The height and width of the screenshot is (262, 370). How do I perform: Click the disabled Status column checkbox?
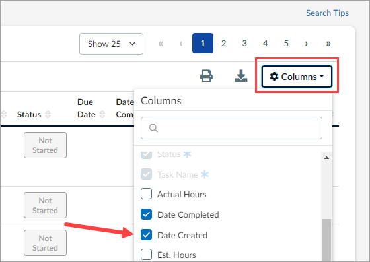pos(146,155)
